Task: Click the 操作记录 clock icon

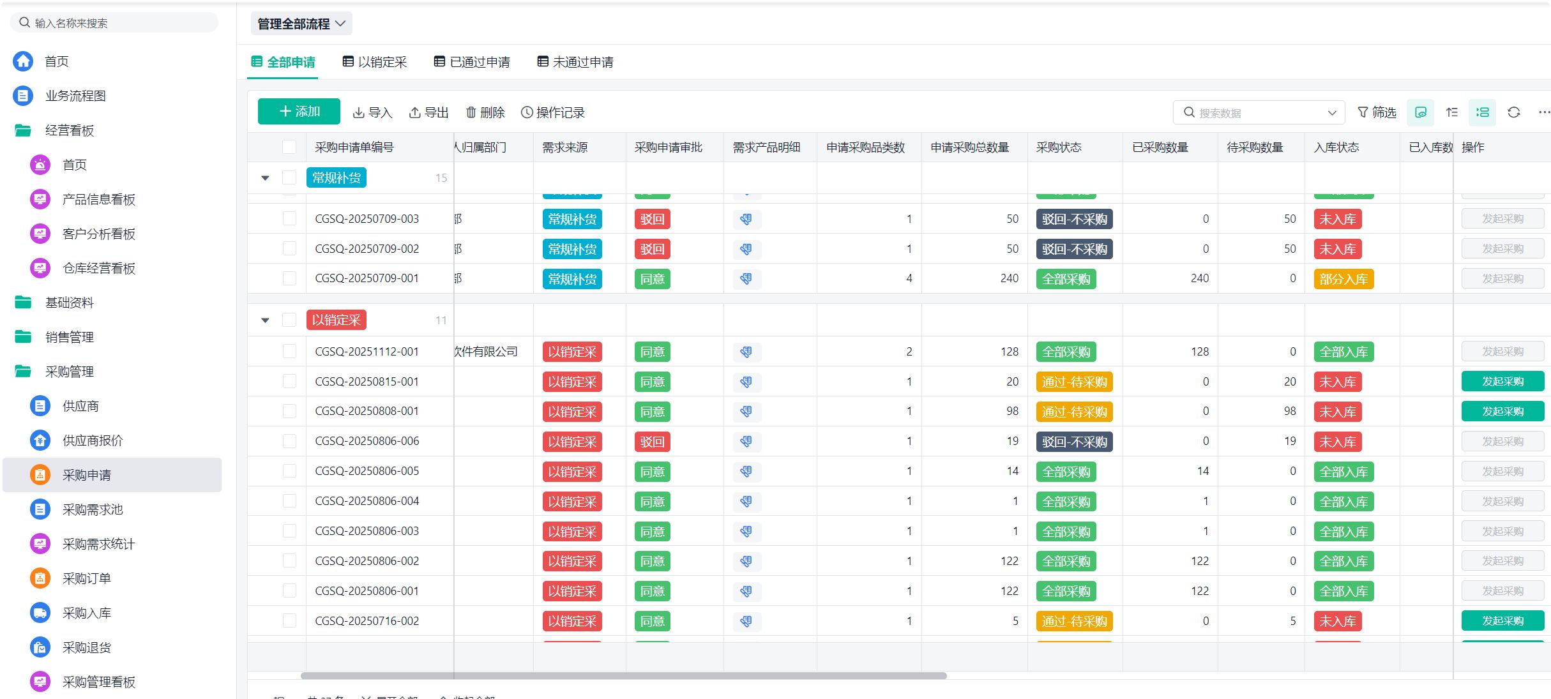Action: tap(527, 112)
